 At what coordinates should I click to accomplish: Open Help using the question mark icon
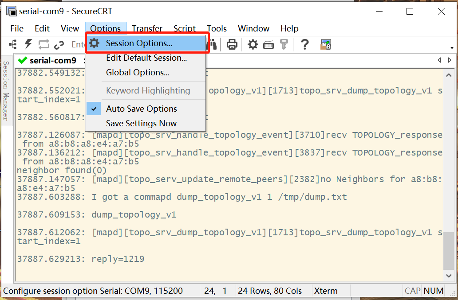tap(304, 44)
